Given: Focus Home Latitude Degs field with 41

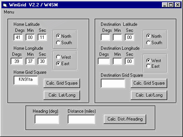Looking at the screenshot, I should (x=18, y=37).
